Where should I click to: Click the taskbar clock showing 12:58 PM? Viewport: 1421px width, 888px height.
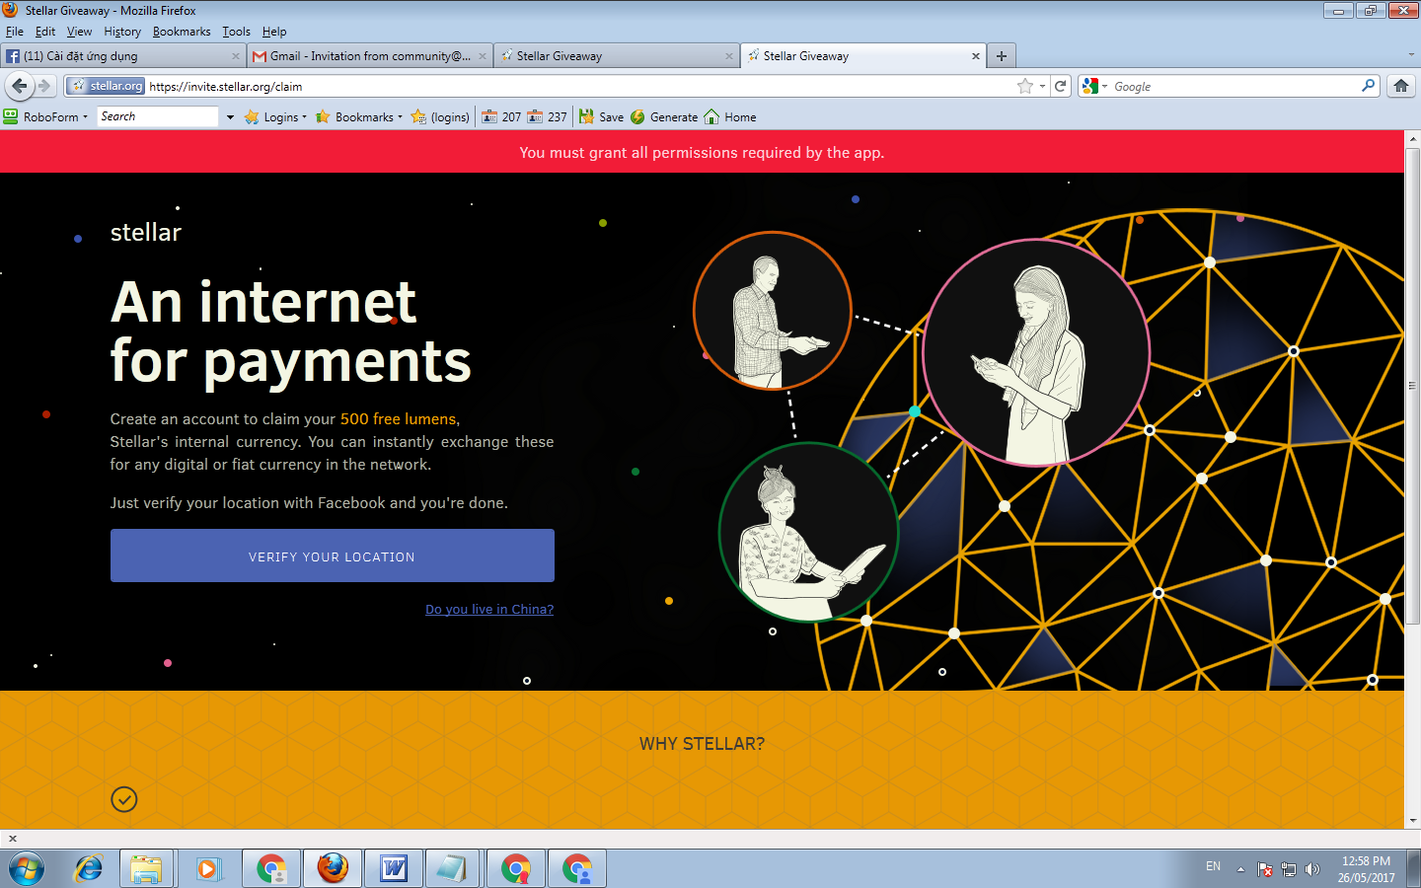[x=1366, y=869]
